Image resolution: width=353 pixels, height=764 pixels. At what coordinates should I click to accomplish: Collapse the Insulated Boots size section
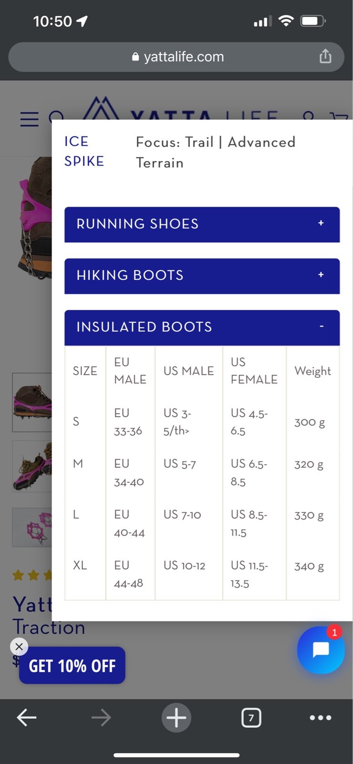tap(202, 328)
